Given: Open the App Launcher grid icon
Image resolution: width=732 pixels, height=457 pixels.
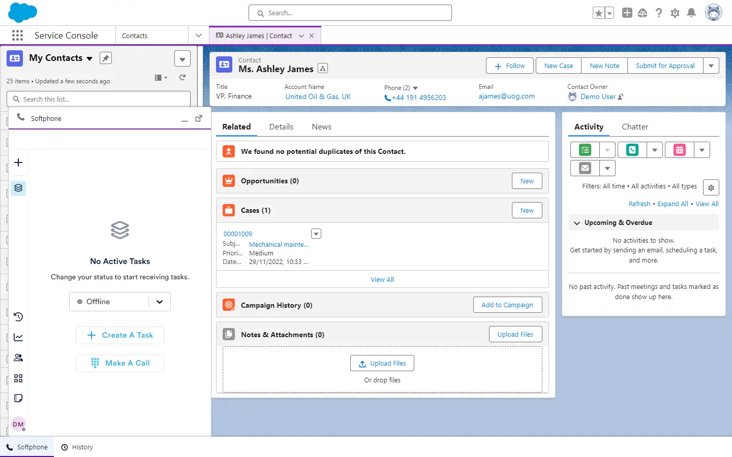Looking at the screenshot, I should pyautogui.click(x=17, y=36).
